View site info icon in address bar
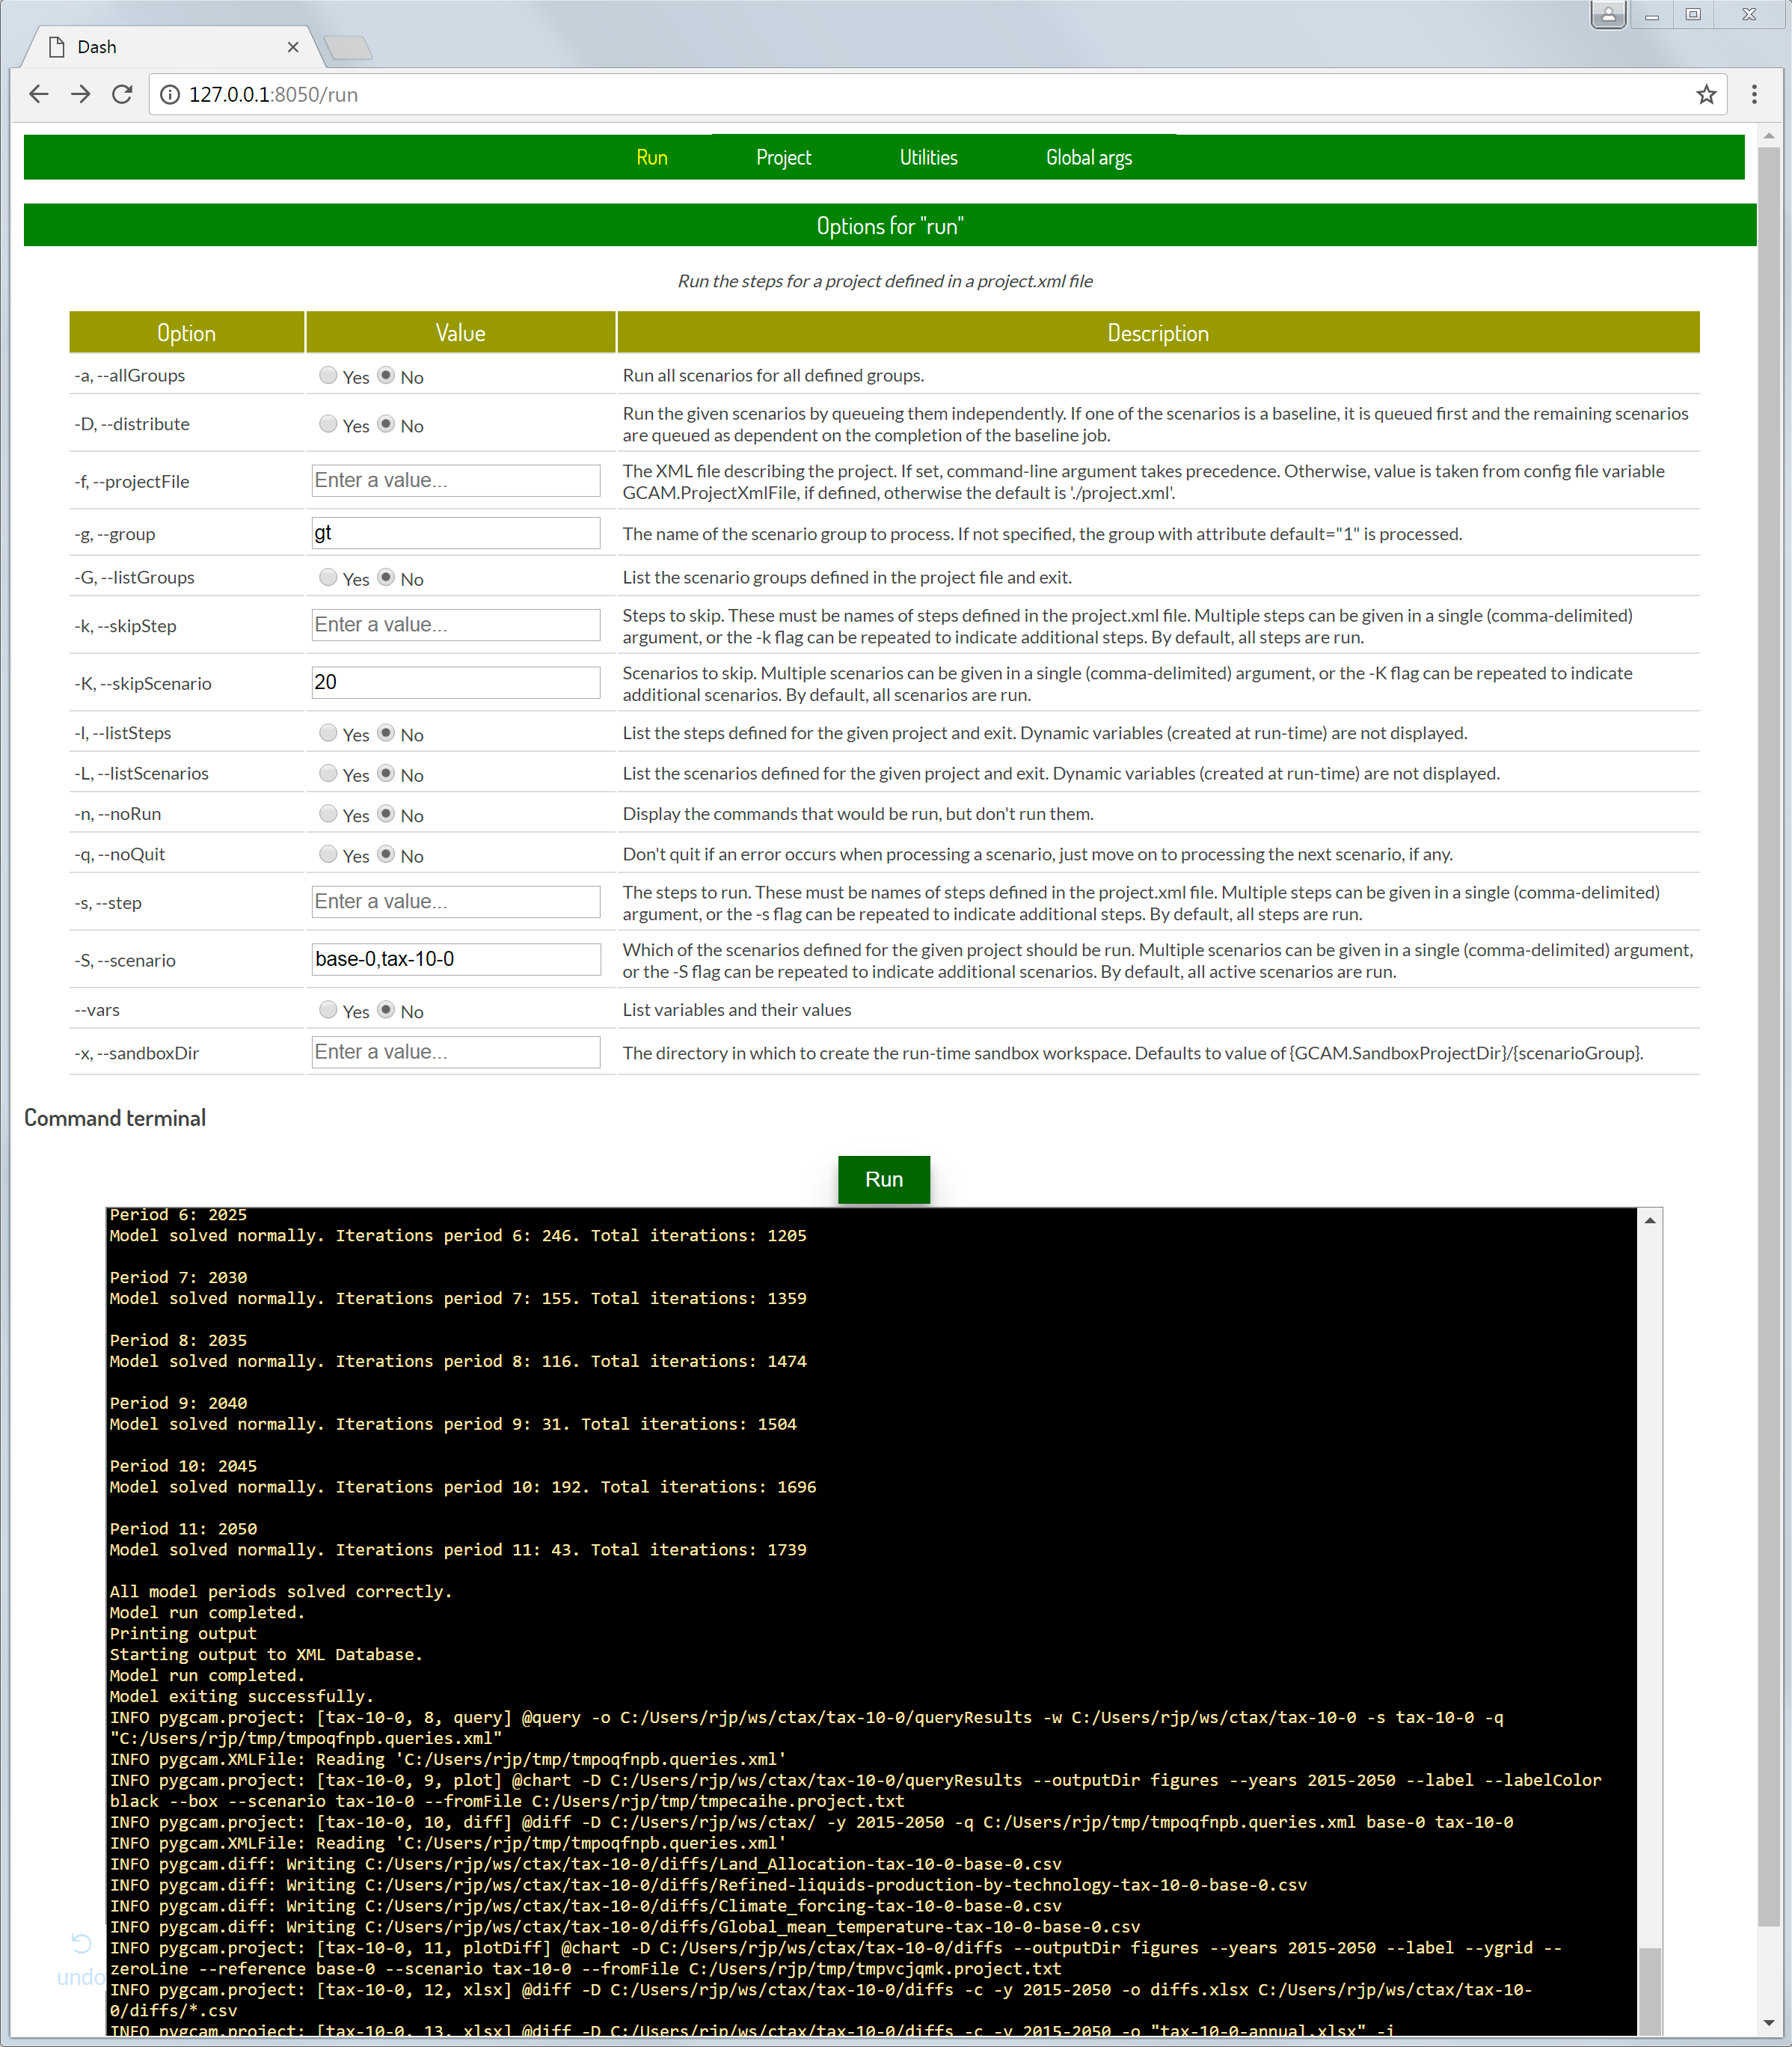The image size is (1792, 2047). click(171, 94)
